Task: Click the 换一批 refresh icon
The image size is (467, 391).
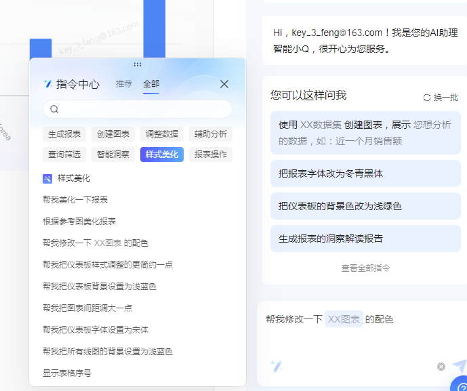Action: [x=427, y=98]
